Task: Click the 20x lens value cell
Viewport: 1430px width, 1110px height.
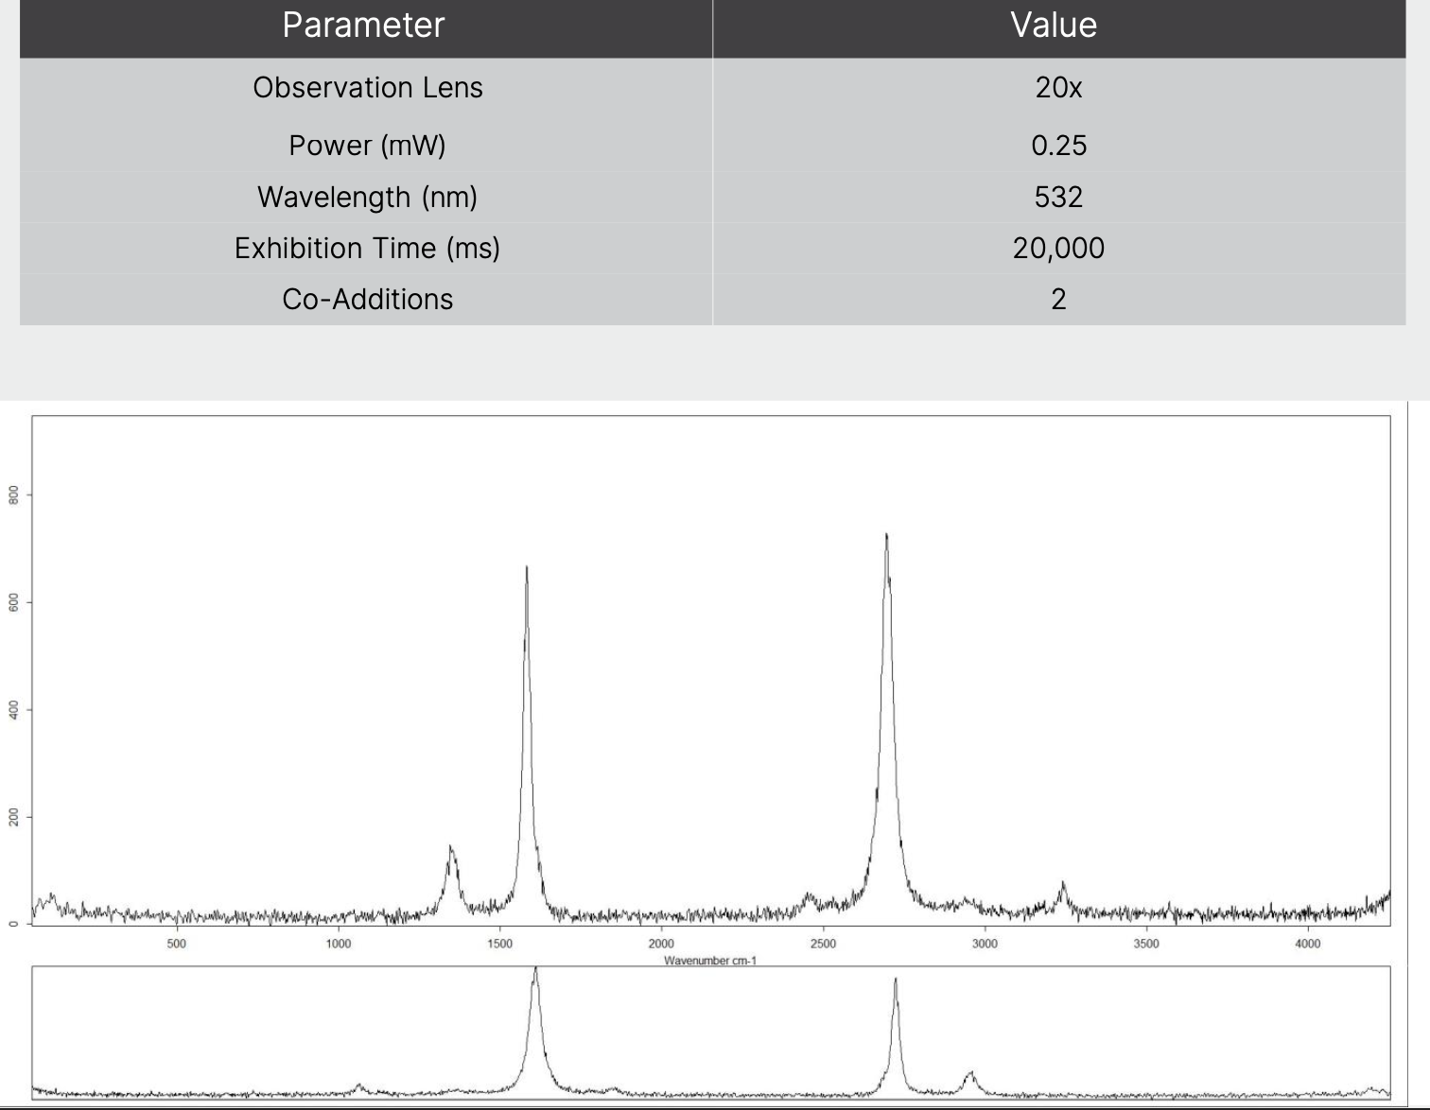Action: (x=1058, y=88)
